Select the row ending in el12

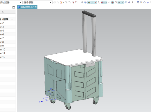[x=8, y=57]
